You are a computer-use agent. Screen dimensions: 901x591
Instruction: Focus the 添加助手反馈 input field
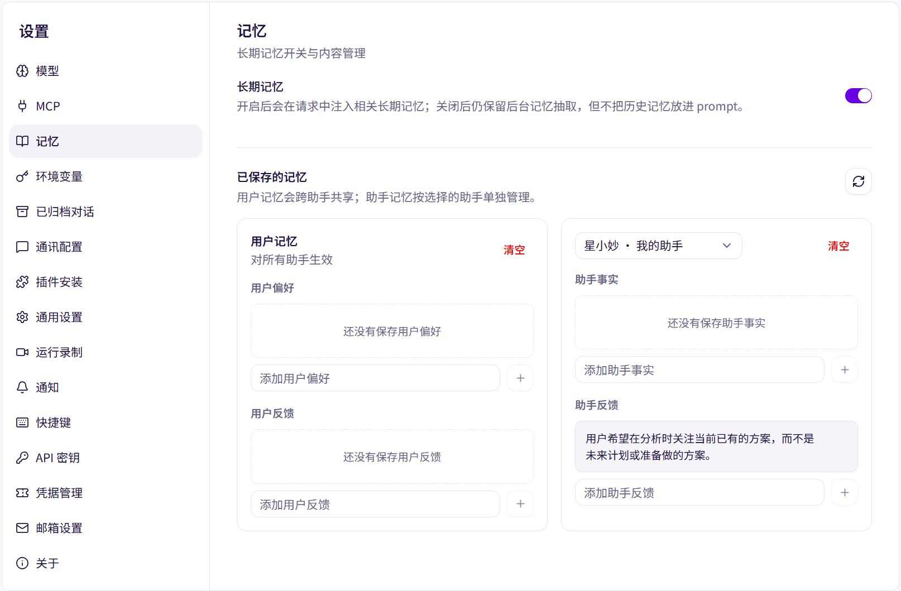coord(699,492)
